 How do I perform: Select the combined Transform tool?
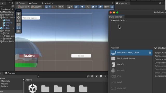point(18,31)
